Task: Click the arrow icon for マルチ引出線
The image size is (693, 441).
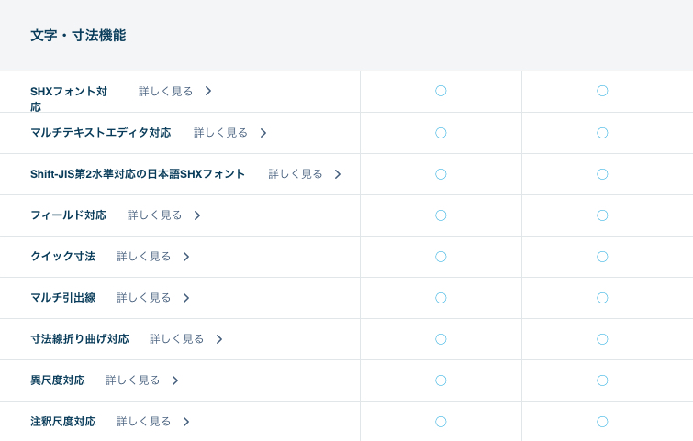Action: [186, 298]
